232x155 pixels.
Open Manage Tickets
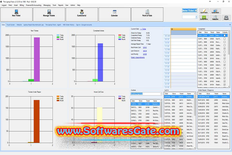click(49, 15)
